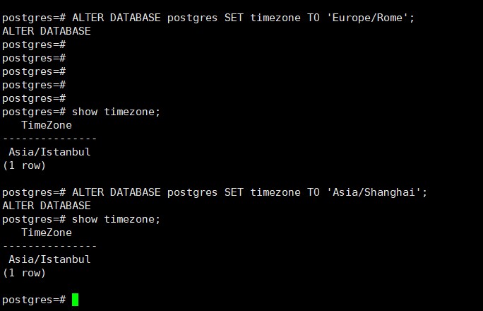The image size is (483, 311).
Task: Click the first Asia/Istanbul result value
Action: click(x=49, y=152)
